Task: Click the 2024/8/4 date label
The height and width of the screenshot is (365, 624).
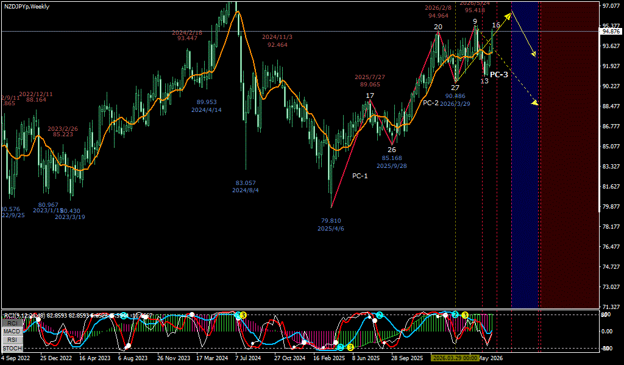Action: point(246,190)
